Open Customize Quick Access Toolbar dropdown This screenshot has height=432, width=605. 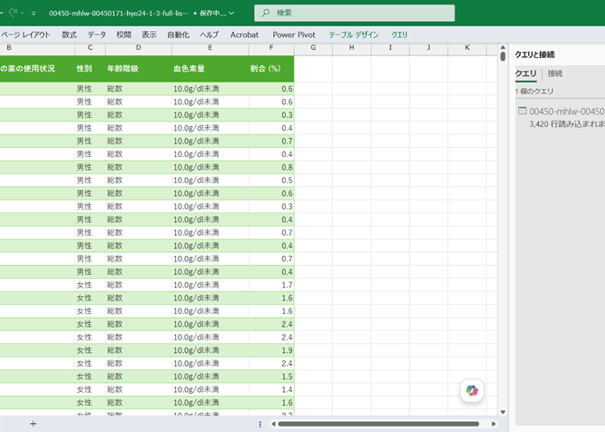pyautogui.click(x=34, y=13)
